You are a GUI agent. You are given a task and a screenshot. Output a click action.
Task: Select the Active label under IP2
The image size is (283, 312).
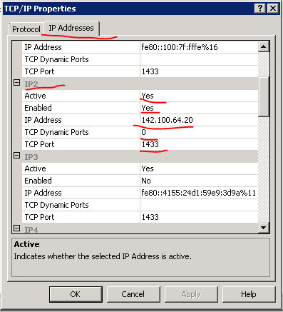pos(35,96)
